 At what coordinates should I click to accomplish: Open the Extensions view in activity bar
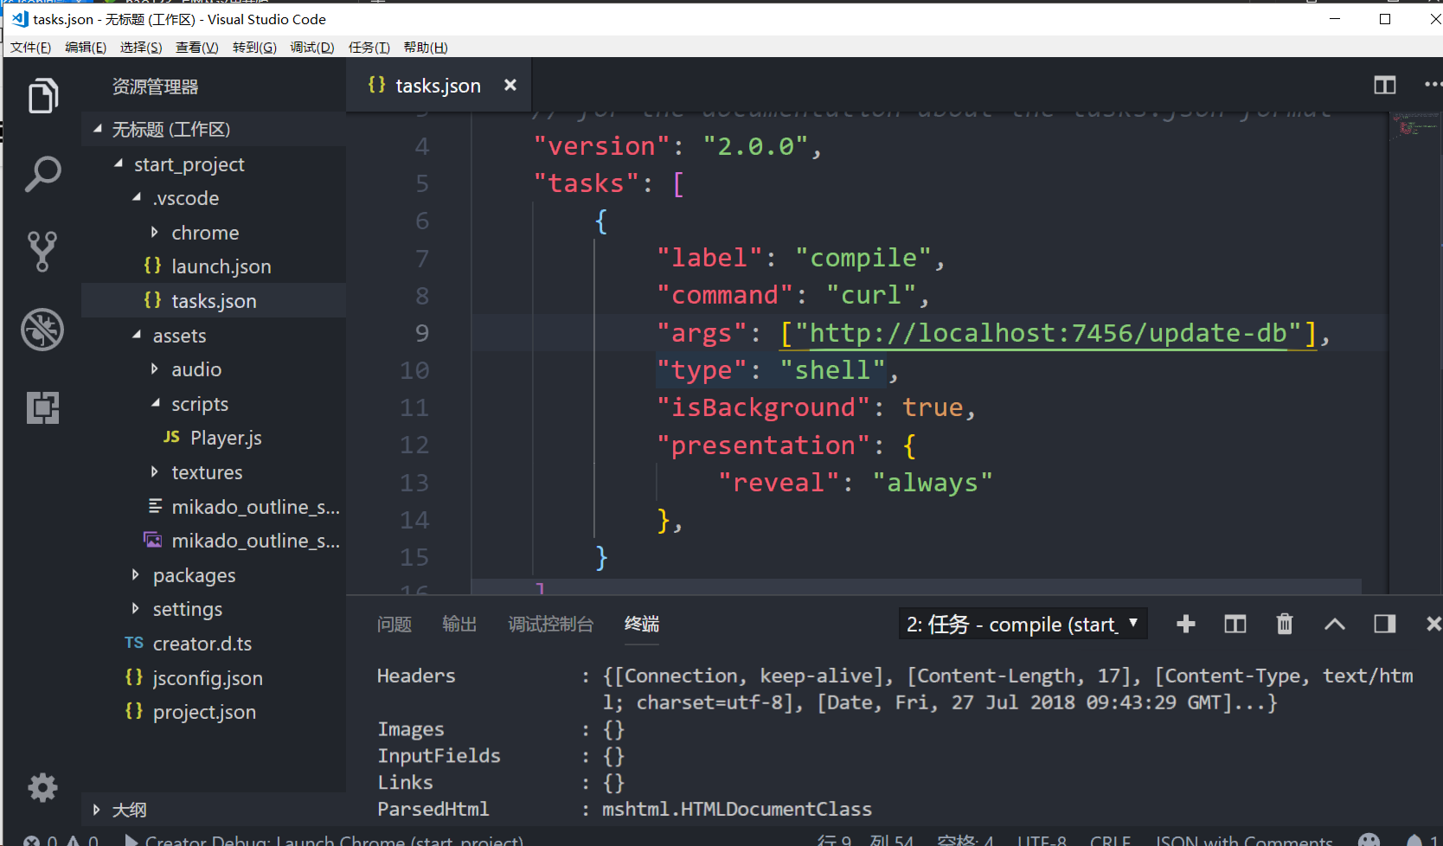pos(42,407)
